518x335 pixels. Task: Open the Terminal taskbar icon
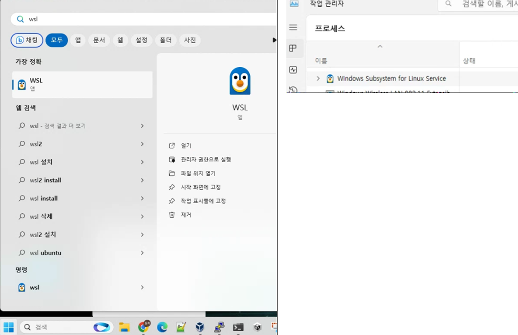coord(238,327)
